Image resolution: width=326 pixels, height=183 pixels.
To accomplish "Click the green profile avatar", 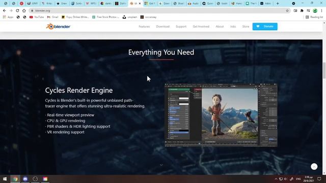I will (315, 11).
